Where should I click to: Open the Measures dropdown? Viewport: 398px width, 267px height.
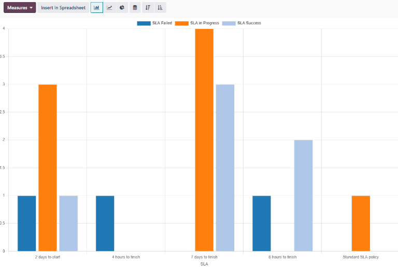click(20, 8)
